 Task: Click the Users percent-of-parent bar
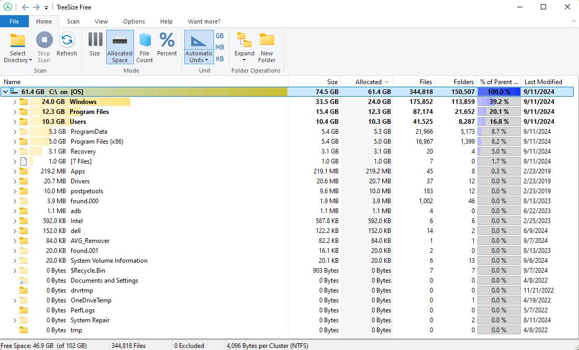pyautogui.click(x=498, y=122)
